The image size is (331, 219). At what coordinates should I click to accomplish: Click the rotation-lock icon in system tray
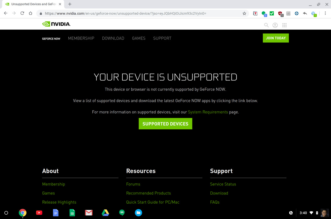[x=291, y=213]
